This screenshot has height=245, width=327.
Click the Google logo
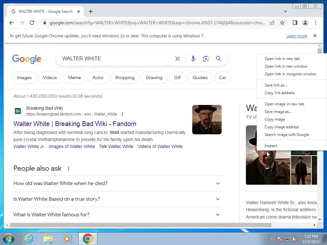pyautogui.click(x=27, y=59)
